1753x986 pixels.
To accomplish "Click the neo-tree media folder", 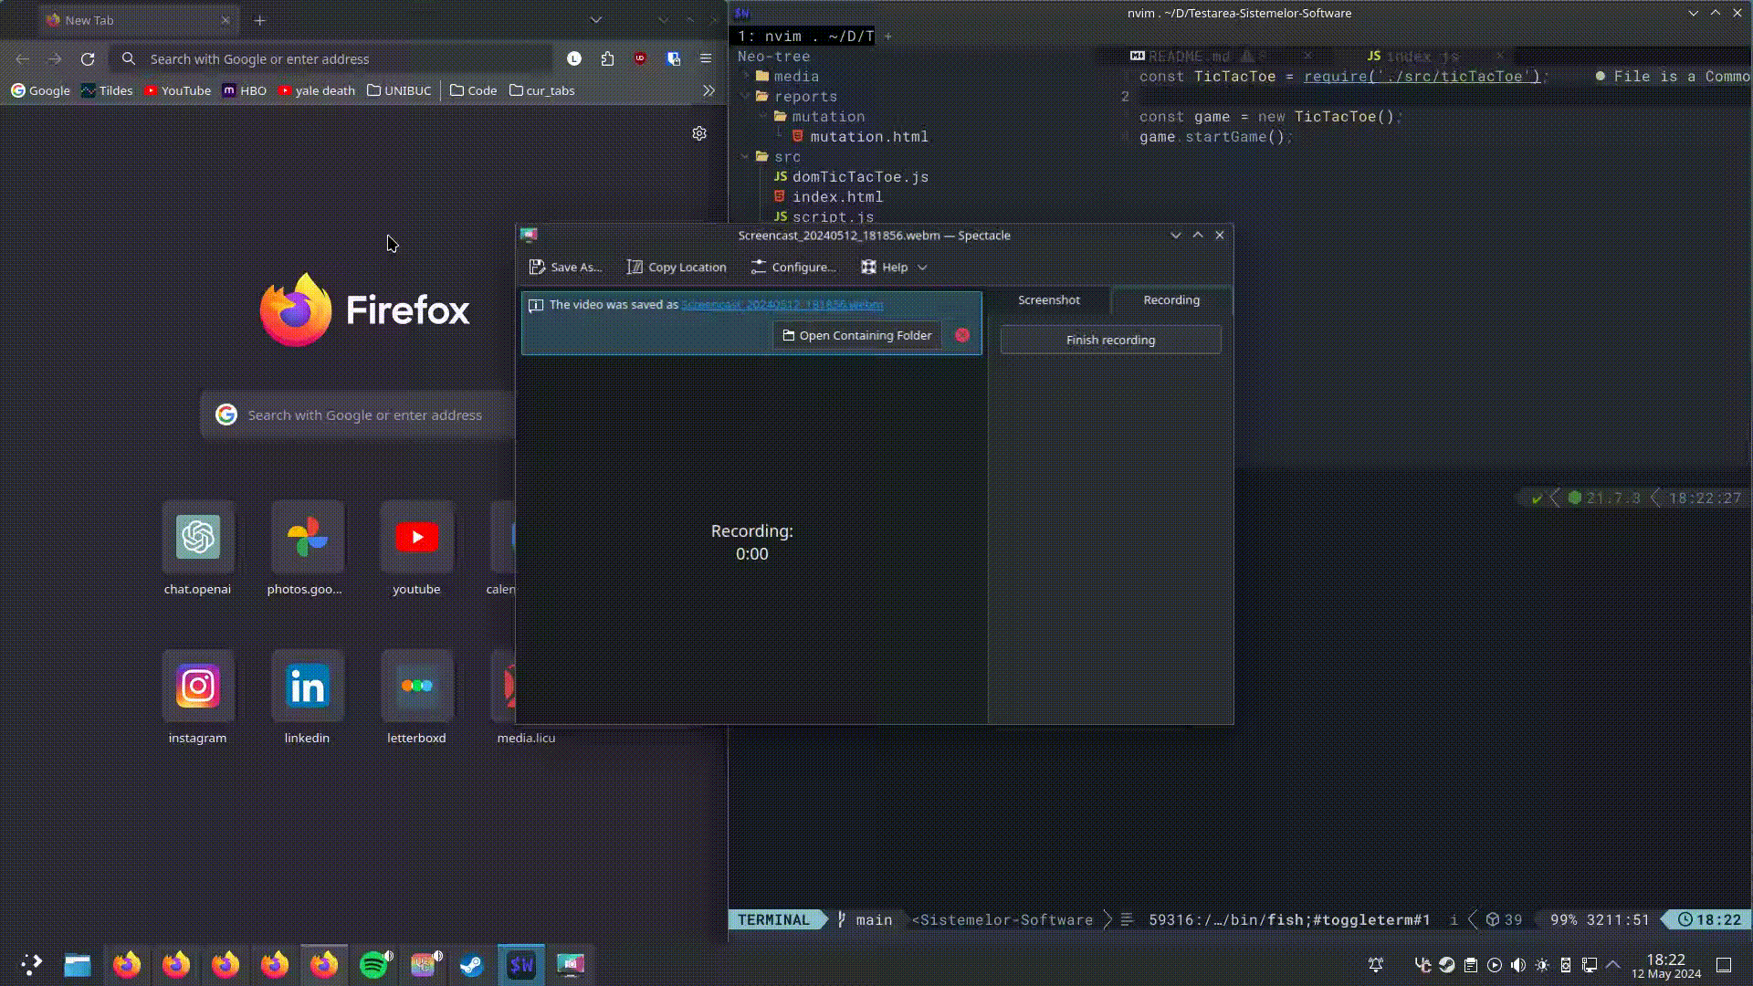I will point(794,76).
